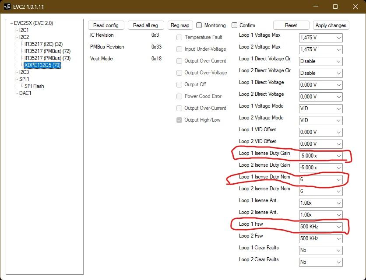This screenshot has width=366, height=280.
Task: Open Loop 1 Direct Voltage Clr dropdown
Action: 321,61
